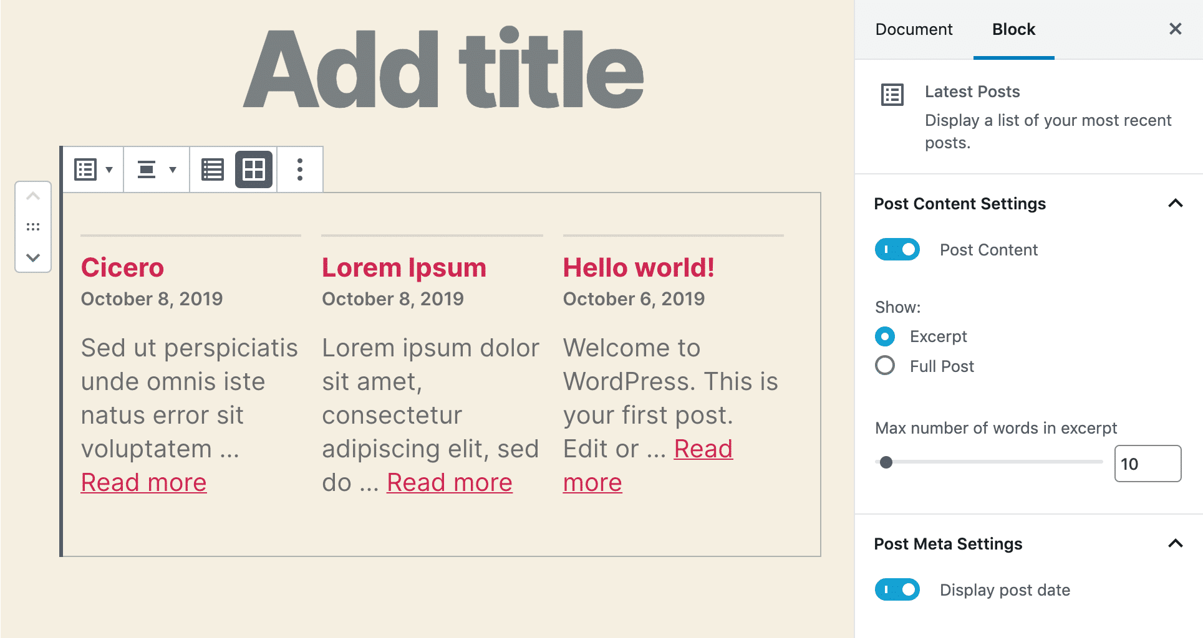Select the Block tab
The image size is (1203, 638).
[x=1013, y=29]
